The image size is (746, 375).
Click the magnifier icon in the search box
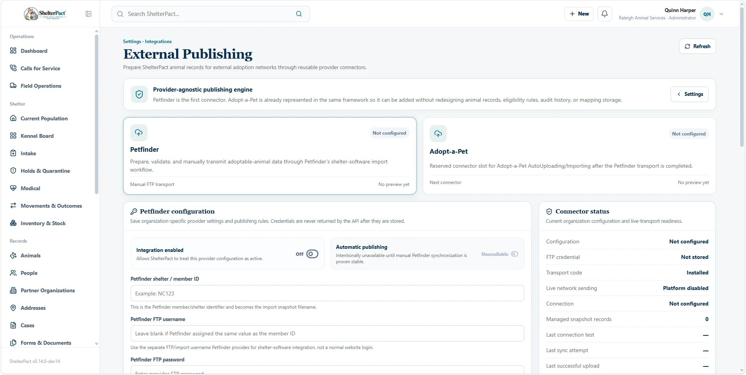coord(299,14)
